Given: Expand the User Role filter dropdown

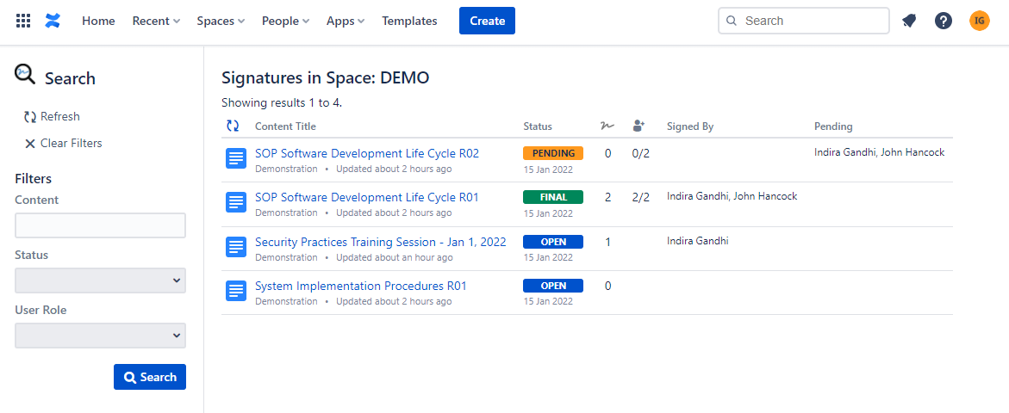Looking at the screenshot, I should (100, 336).
